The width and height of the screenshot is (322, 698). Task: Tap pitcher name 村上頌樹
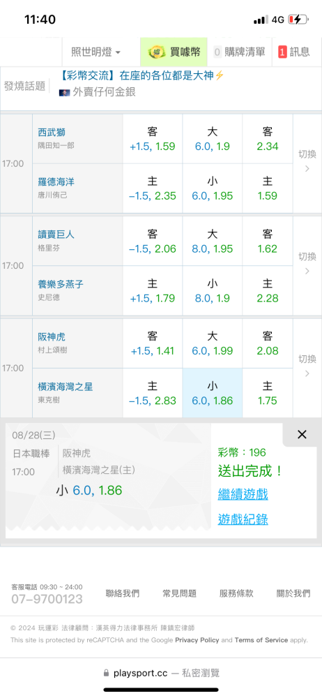[52, 350]
